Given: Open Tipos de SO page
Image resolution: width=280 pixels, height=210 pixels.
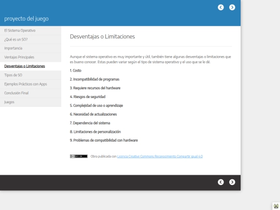Looking at the screenshot, I should point(31,75).
